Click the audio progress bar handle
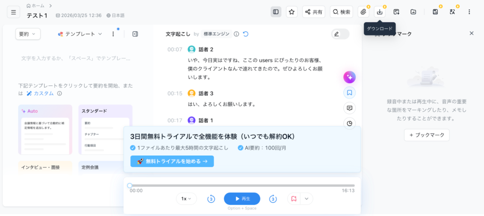 tap(130, 185)
